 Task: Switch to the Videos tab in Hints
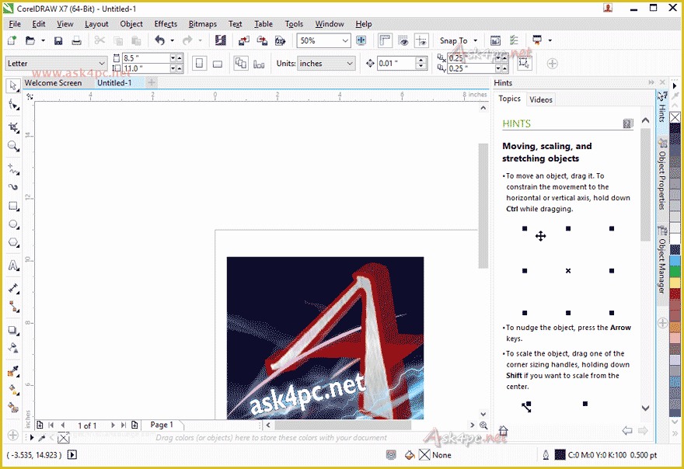pos(541,99)
